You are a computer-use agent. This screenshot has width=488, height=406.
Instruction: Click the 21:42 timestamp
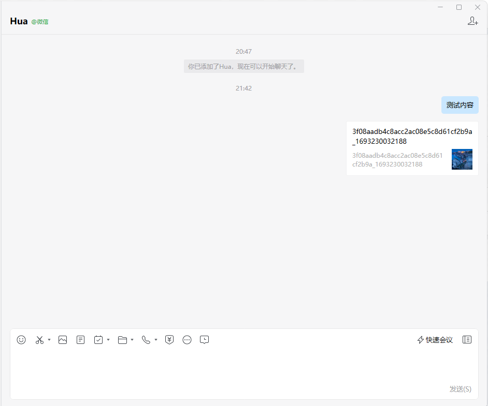[x=243, y=88]
